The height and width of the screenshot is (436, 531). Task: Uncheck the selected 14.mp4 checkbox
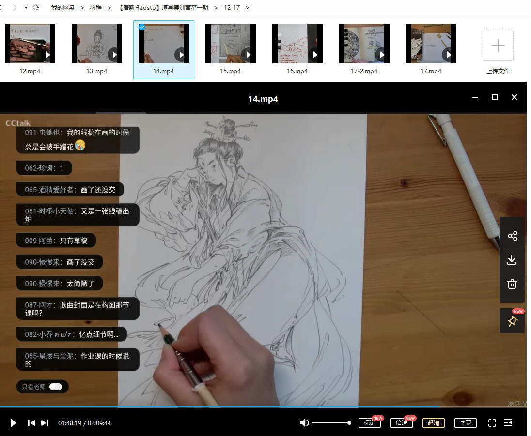pyautogui.click(x=141, y=27)
